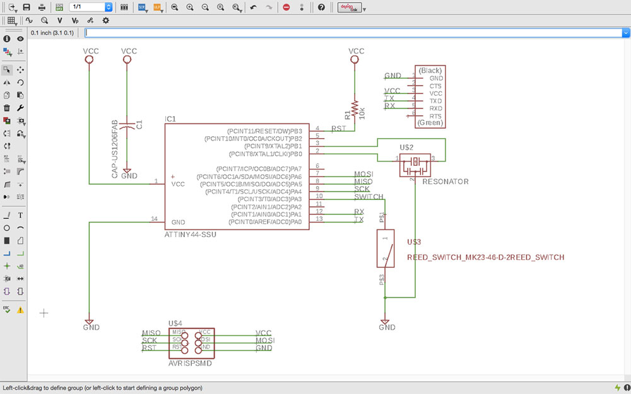Viewport: 631px width, 394px height.
Task: Click the Save button
Action: click(27, 8)
